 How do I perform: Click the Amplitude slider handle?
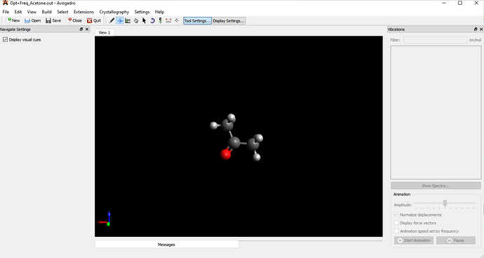[x=445, y=203]
